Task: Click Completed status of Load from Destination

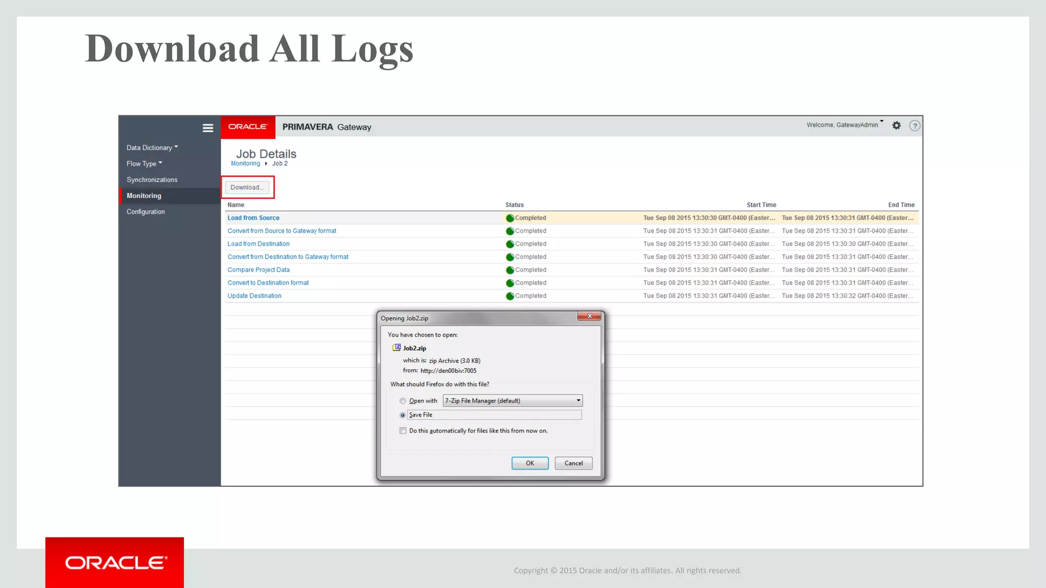Action: [x=531, y=244]
